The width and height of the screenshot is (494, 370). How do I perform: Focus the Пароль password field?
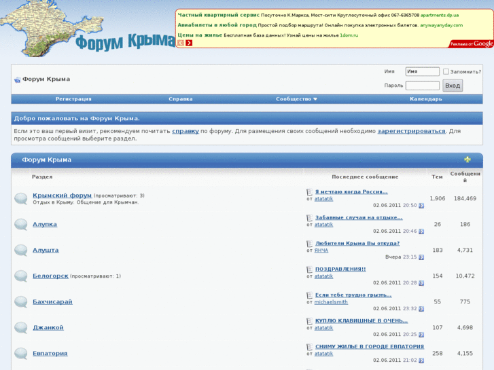422,86
